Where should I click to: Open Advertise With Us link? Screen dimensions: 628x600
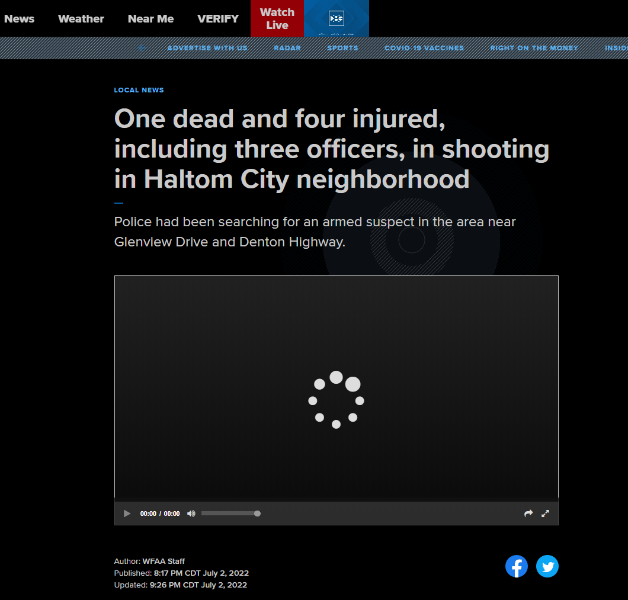pyautogui.click(x=207, y=48)
